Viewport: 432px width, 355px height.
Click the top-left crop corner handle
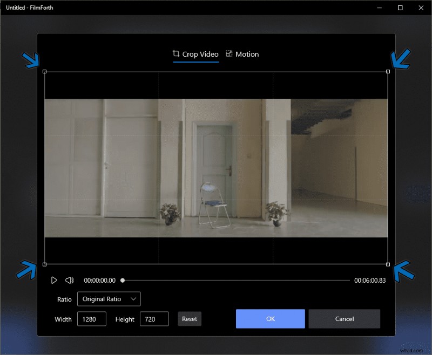[x=43, y=71]
